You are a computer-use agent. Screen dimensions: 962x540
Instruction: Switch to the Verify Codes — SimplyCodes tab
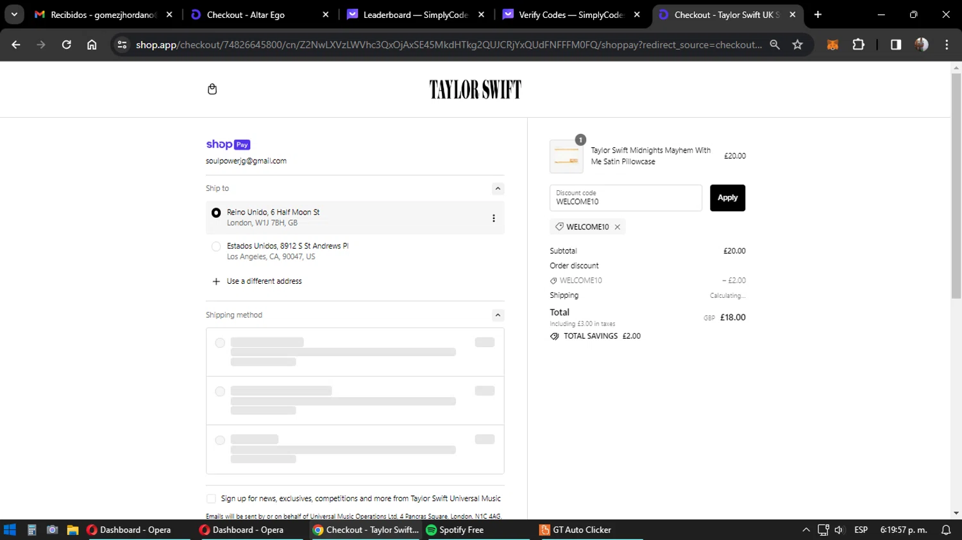pos(571,15)
